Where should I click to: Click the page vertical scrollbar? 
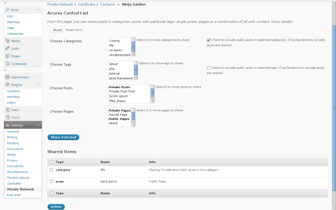(334, 105)
